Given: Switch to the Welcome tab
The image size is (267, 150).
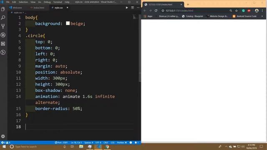Looking at the screenshot, I should coord(16,7).
